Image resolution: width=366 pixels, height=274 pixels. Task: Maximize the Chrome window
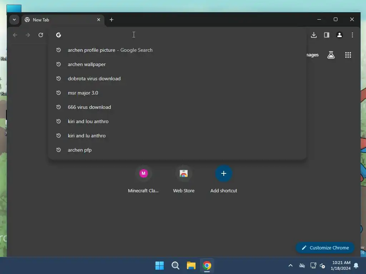[x=335, y=19]
